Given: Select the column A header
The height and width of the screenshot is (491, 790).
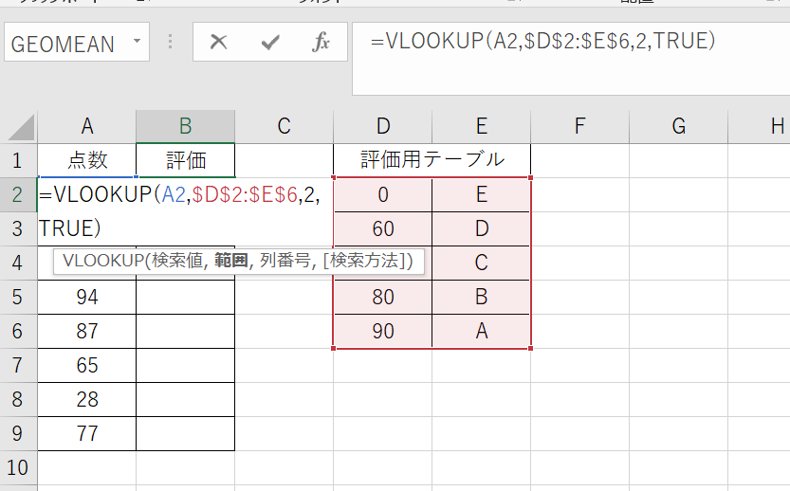Looking at the screenshot, I should (x=87, y=126).
